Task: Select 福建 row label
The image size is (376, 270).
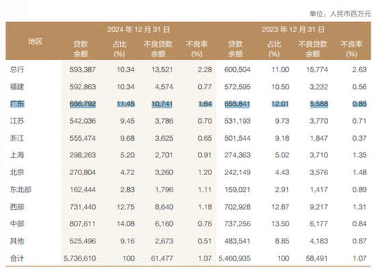Action: click(17, 87)
